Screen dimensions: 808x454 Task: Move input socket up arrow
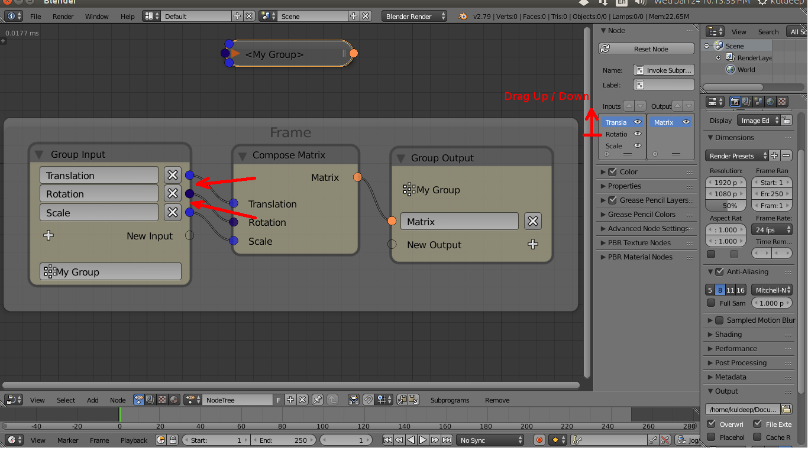[629, 106]
